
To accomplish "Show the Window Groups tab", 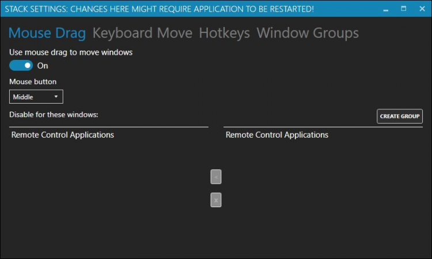I will click(x=308, y=33).
